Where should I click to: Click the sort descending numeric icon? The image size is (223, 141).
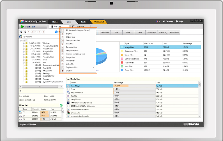[x=25, y=32]
